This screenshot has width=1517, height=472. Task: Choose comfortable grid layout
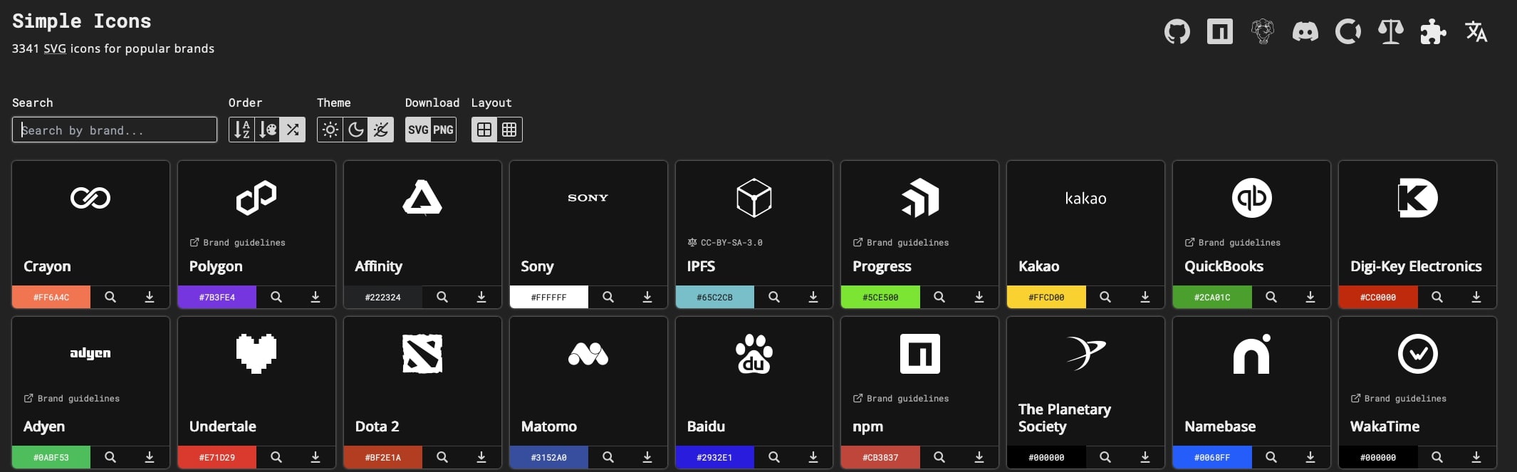484,130
